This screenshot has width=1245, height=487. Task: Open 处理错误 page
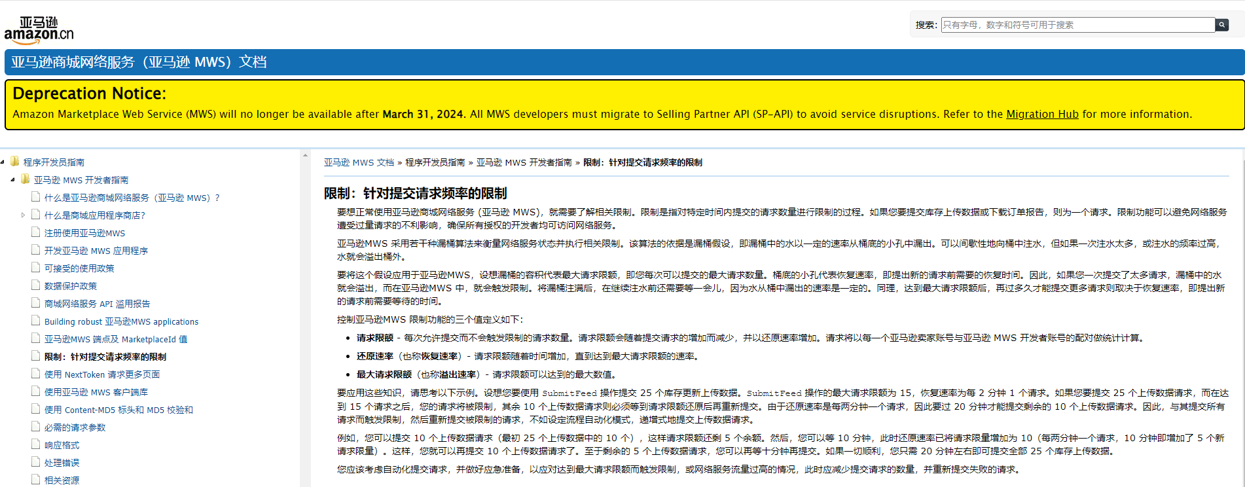point(62,463)
